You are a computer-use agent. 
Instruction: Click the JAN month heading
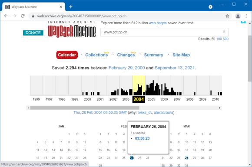click(61, 126)
